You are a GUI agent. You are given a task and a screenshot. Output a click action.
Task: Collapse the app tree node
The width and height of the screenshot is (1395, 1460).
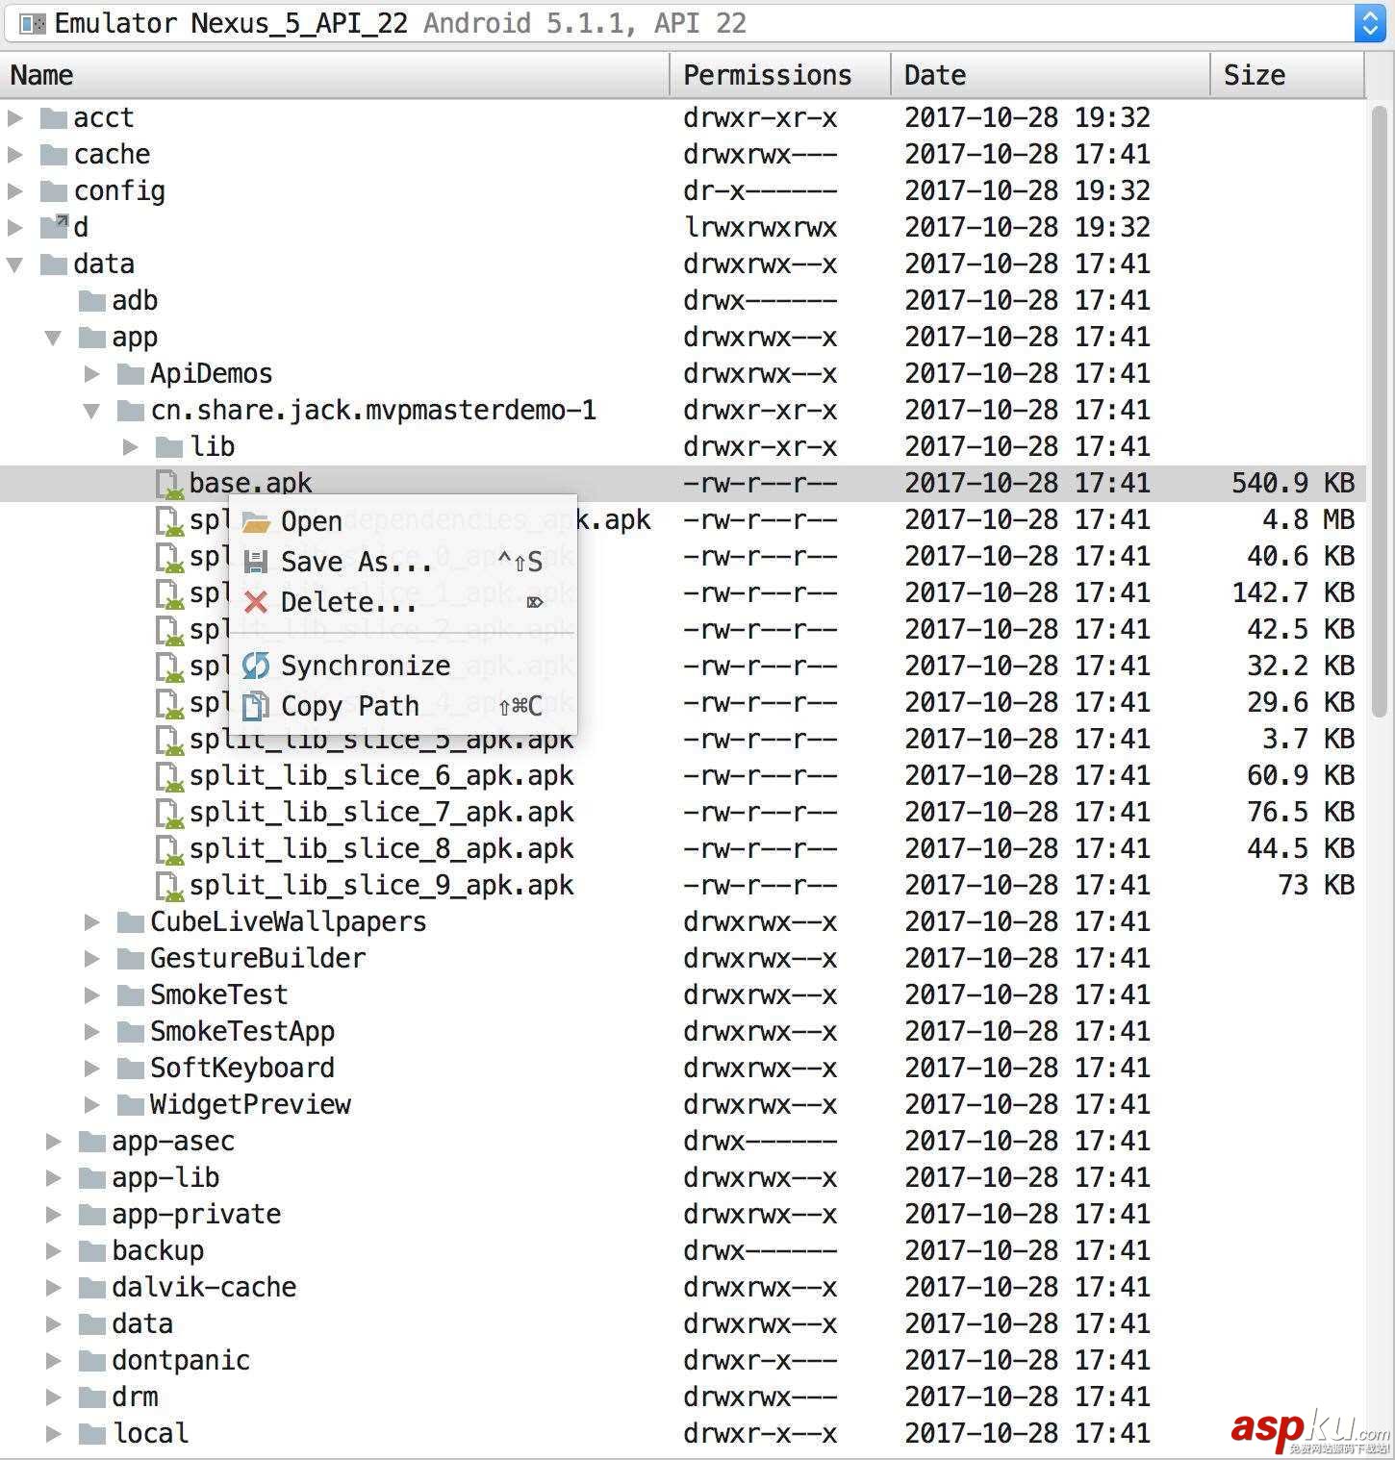(54, 337)
